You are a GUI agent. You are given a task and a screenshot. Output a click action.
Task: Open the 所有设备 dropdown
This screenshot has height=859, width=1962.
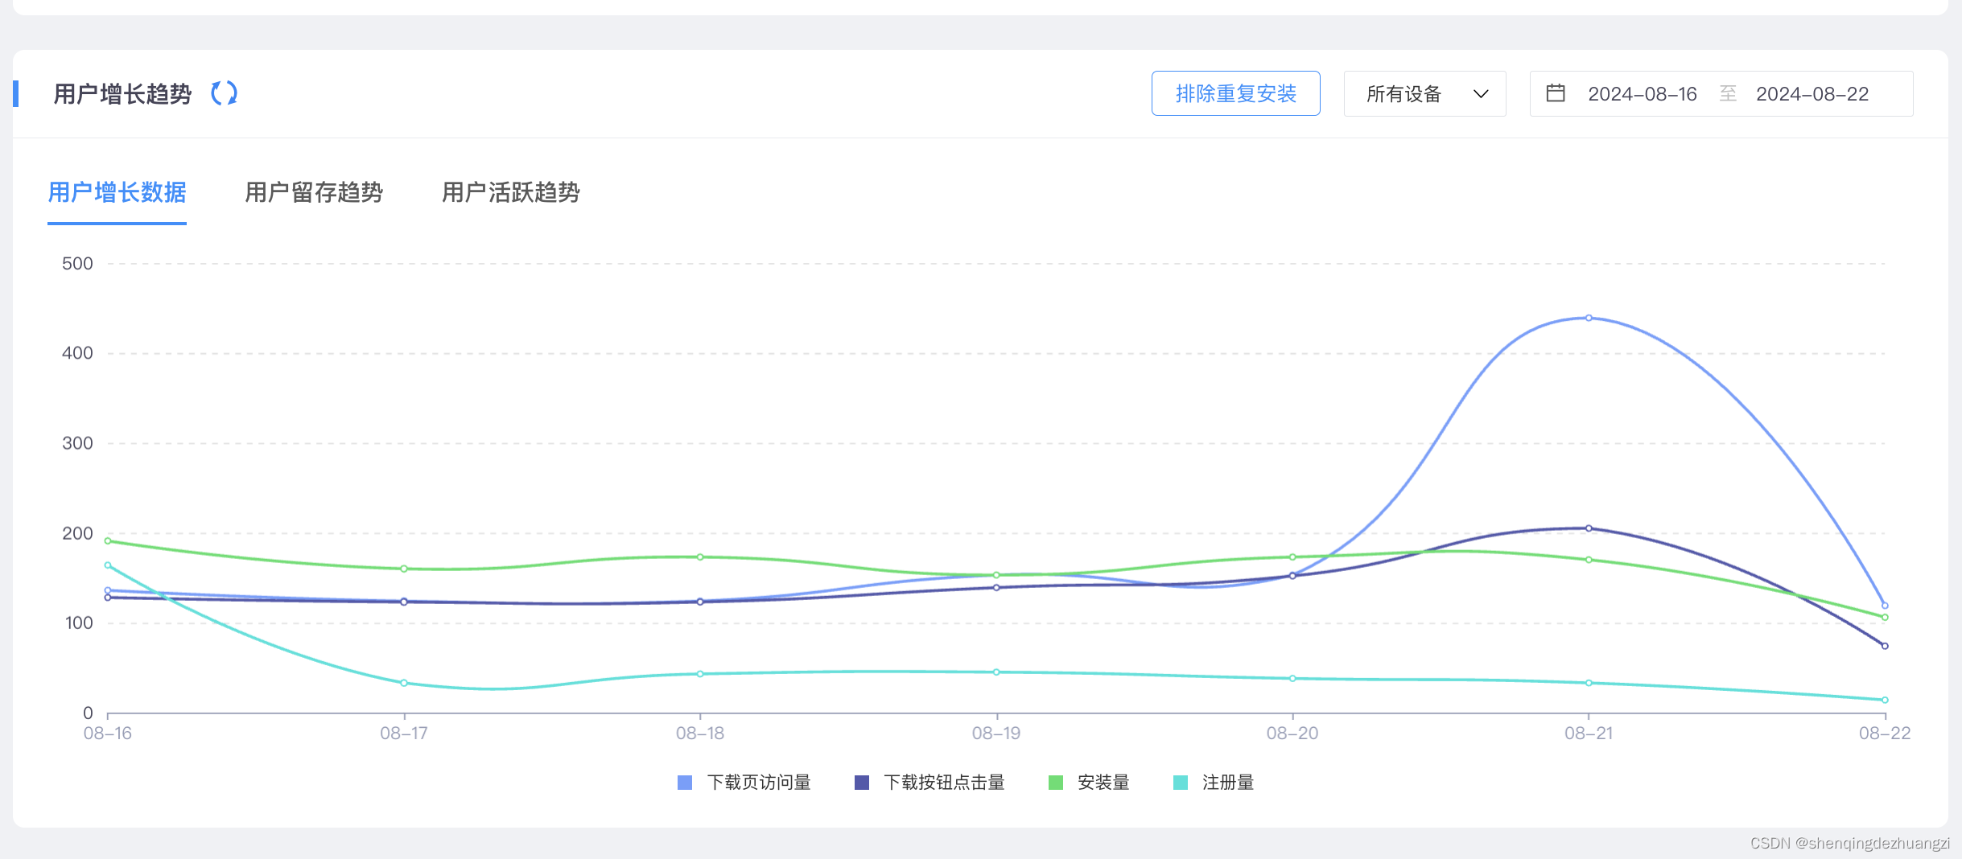[x=1424, y=93]
